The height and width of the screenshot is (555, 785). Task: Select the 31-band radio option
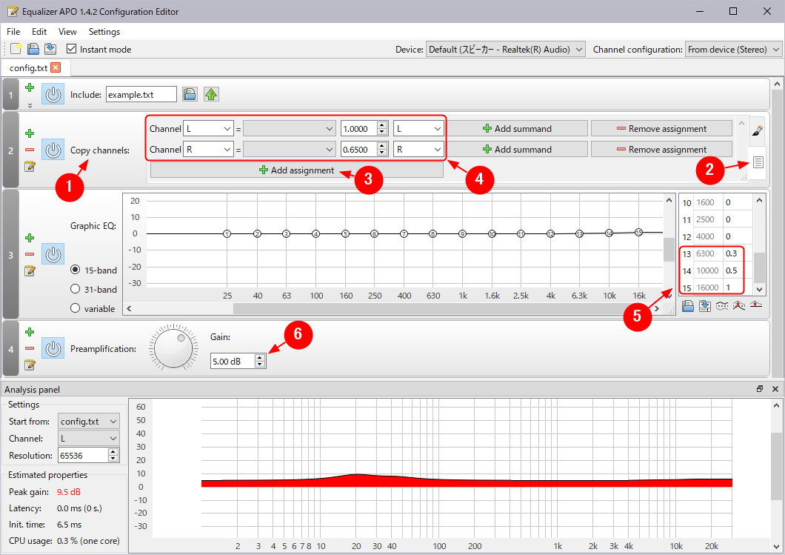(76, 289)
